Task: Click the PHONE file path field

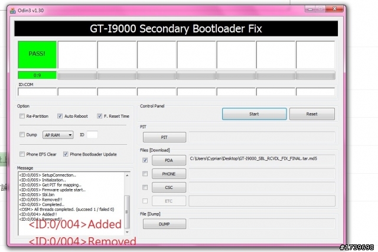Action: pos(262,174)
